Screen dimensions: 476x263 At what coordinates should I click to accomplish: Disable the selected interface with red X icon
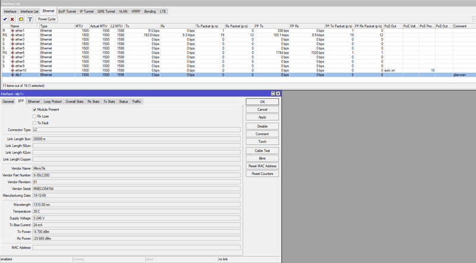[12, 19]
